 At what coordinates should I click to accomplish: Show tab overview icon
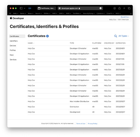click(x=129, y=8)
